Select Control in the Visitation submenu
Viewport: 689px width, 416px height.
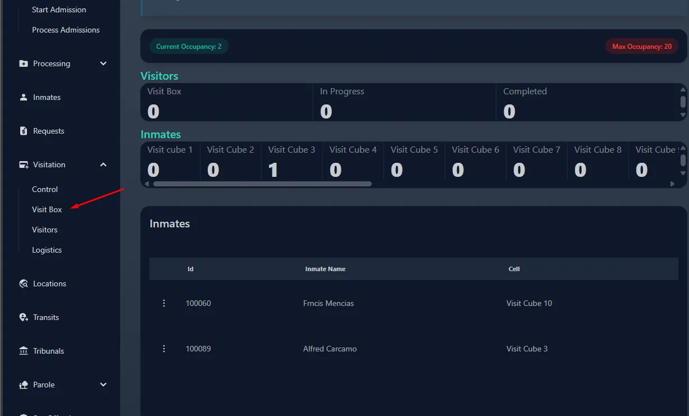(45, 189)
